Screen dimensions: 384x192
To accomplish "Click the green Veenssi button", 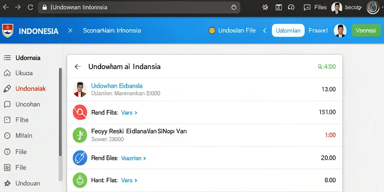I will tap(366, 31).
